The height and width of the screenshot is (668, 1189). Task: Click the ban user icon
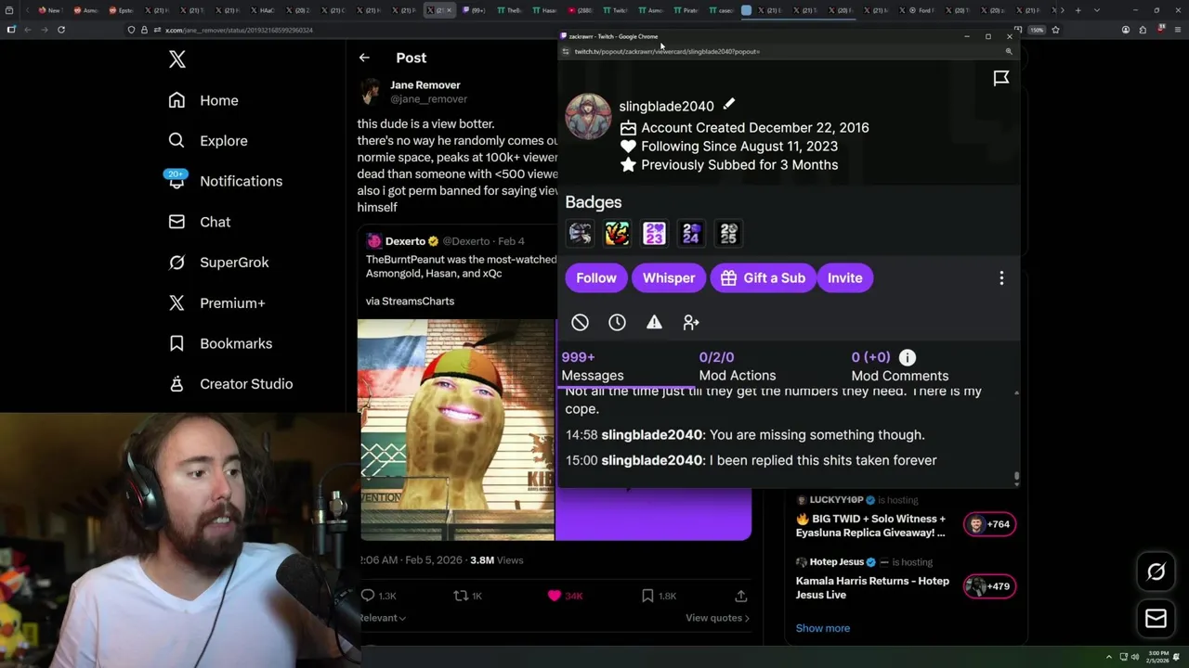(x=580, y=323)
